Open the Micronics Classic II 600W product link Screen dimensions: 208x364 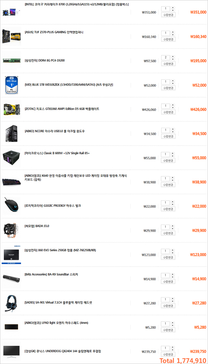pyautogui.click(x=57, y=153)
